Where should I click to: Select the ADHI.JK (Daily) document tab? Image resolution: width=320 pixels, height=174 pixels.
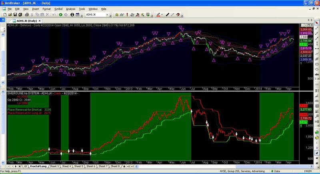25,21
